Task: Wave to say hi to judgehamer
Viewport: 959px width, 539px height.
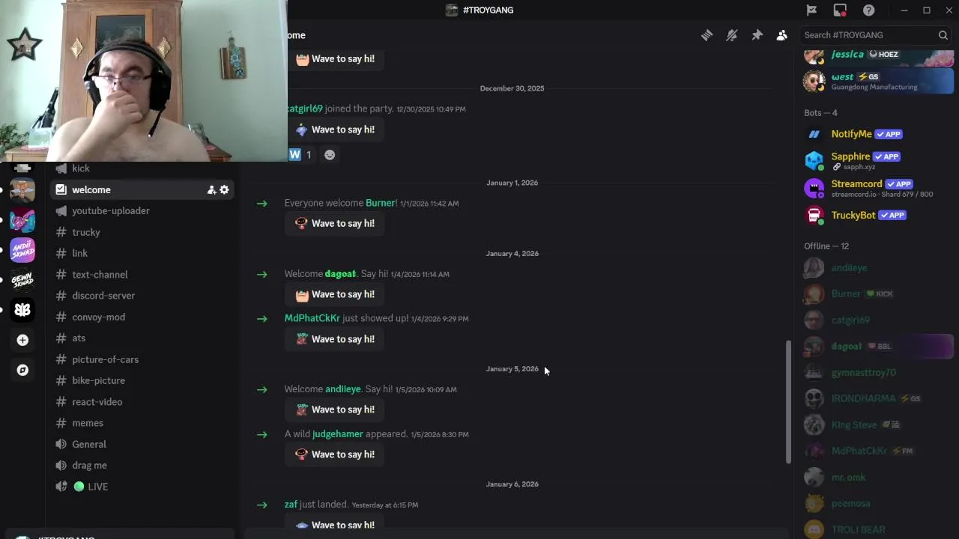Action: pos(334,454)
